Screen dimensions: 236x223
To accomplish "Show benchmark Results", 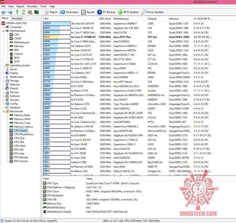I will [88, 12].
